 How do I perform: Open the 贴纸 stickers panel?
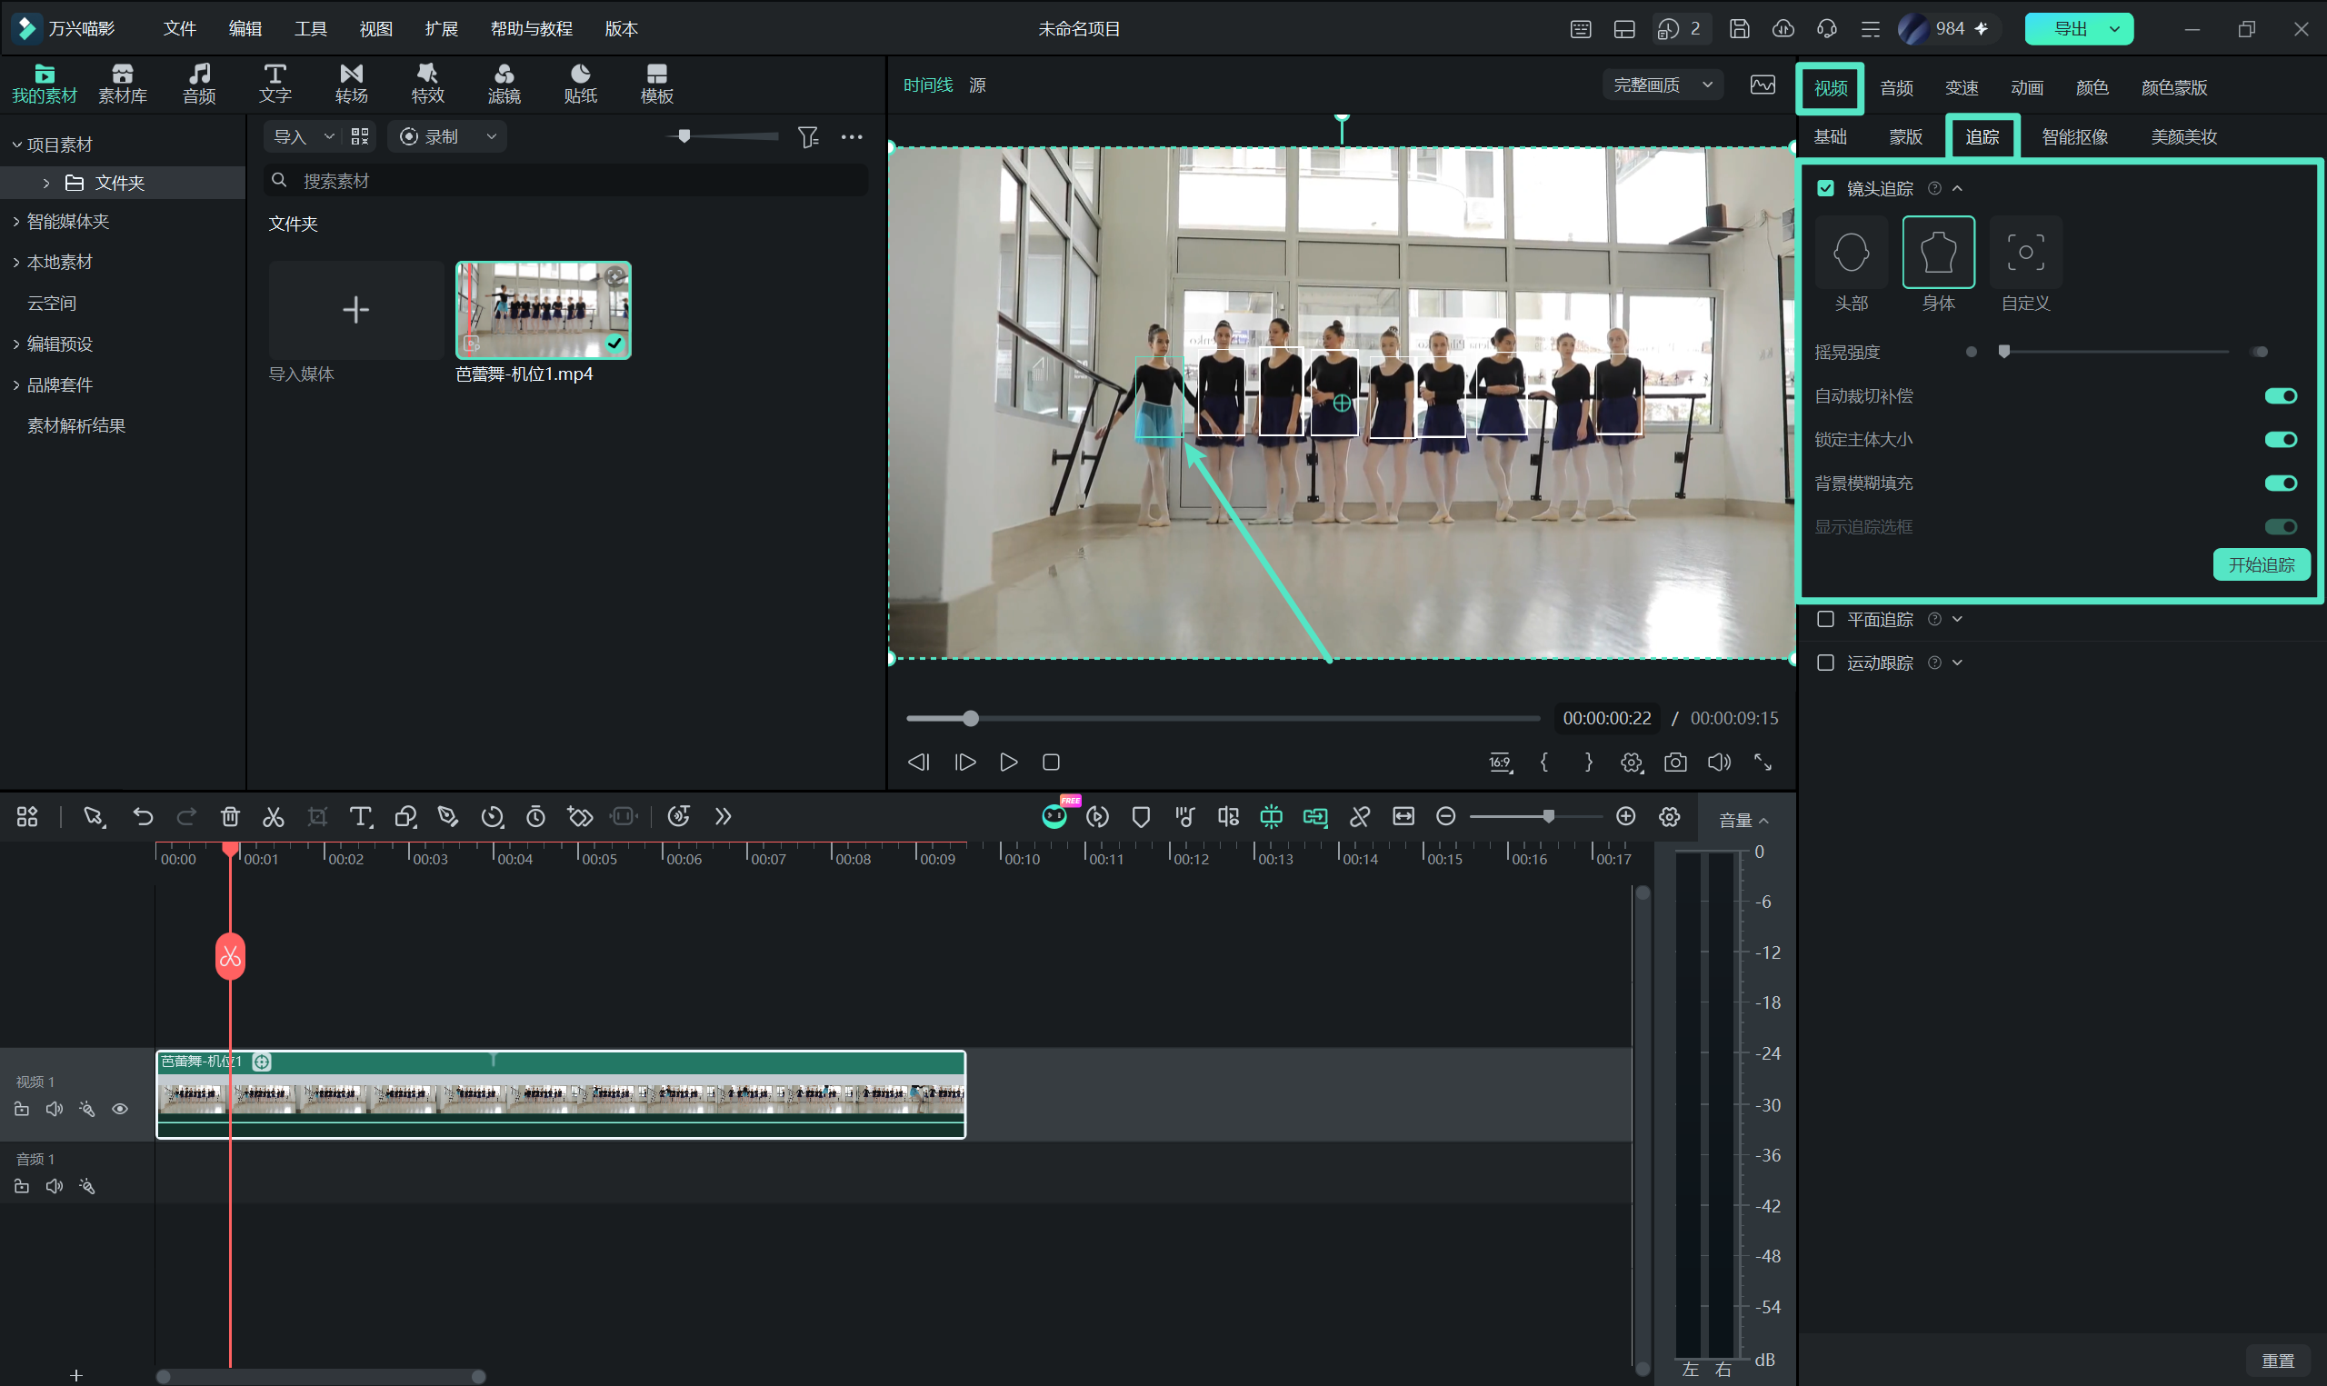(x=581, y=84)
